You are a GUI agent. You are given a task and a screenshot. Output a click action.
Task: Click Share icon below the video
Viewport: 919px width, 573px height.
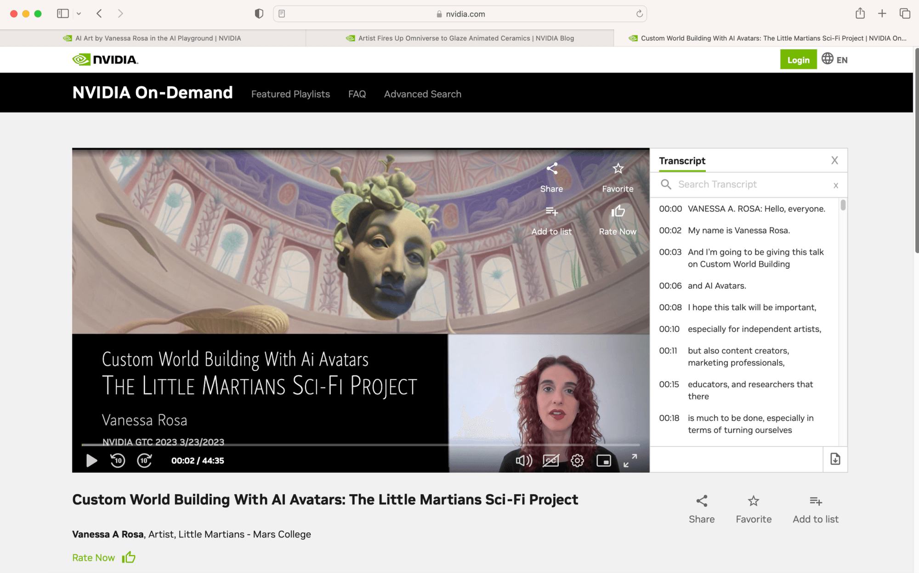[702, 509]
